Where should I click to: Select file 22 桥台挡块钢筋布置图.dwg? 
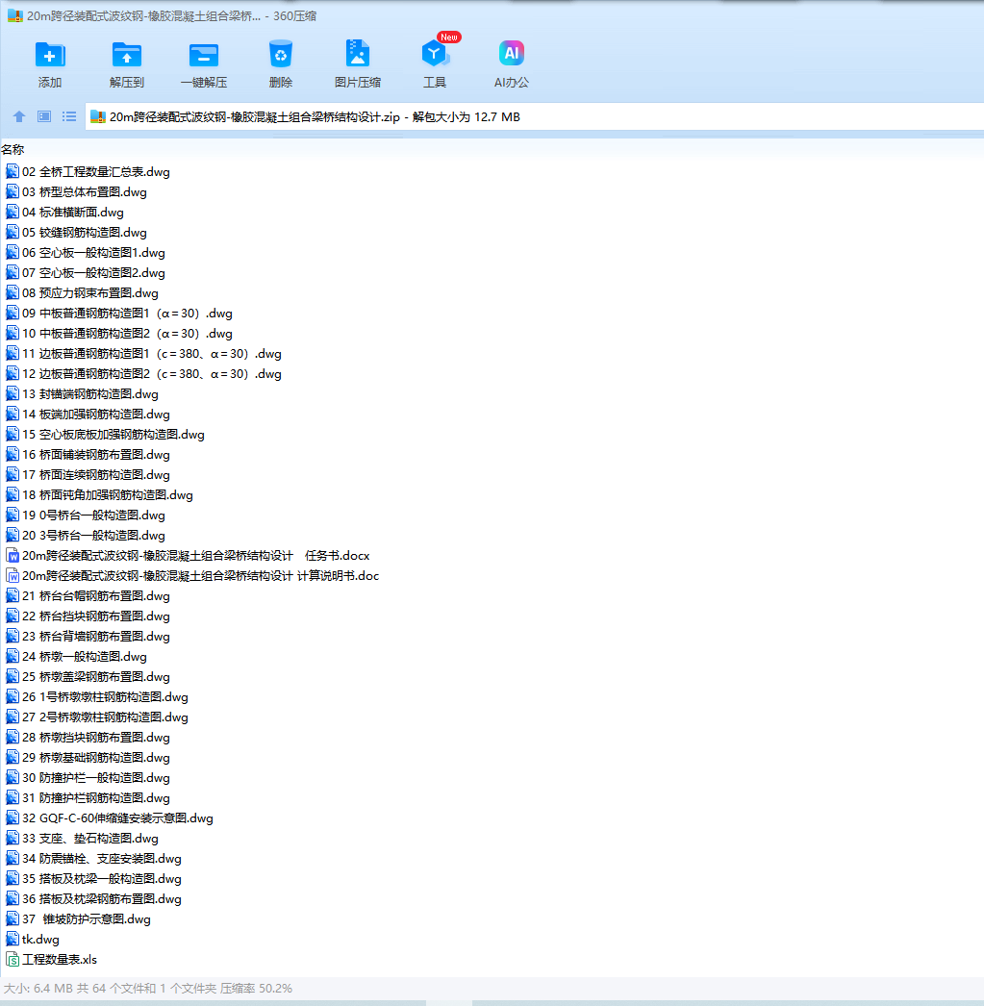[88, 616]
